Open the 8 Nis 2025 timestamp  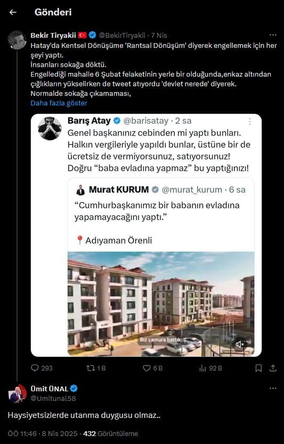pyautogui.click(x=59, y=433)
